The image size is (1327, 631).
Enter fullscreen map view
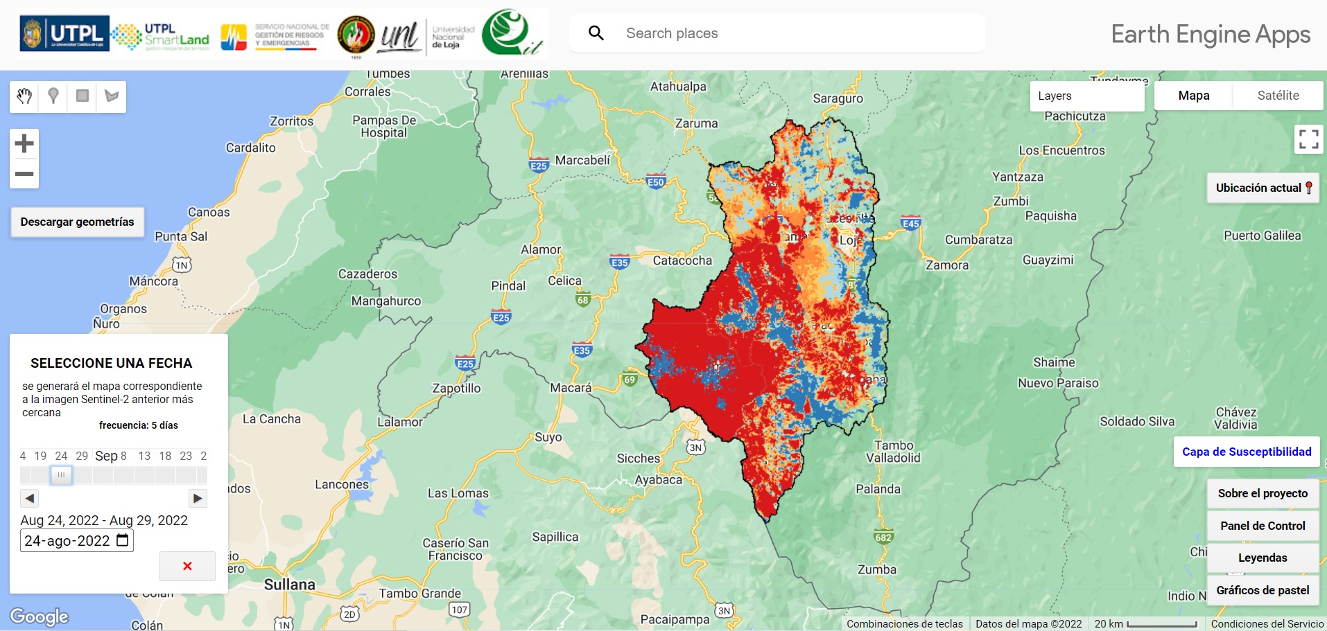point(1310,139)
